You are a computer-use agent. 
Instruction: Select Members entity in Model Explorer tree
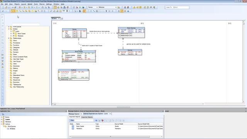(x=20, y=36)
